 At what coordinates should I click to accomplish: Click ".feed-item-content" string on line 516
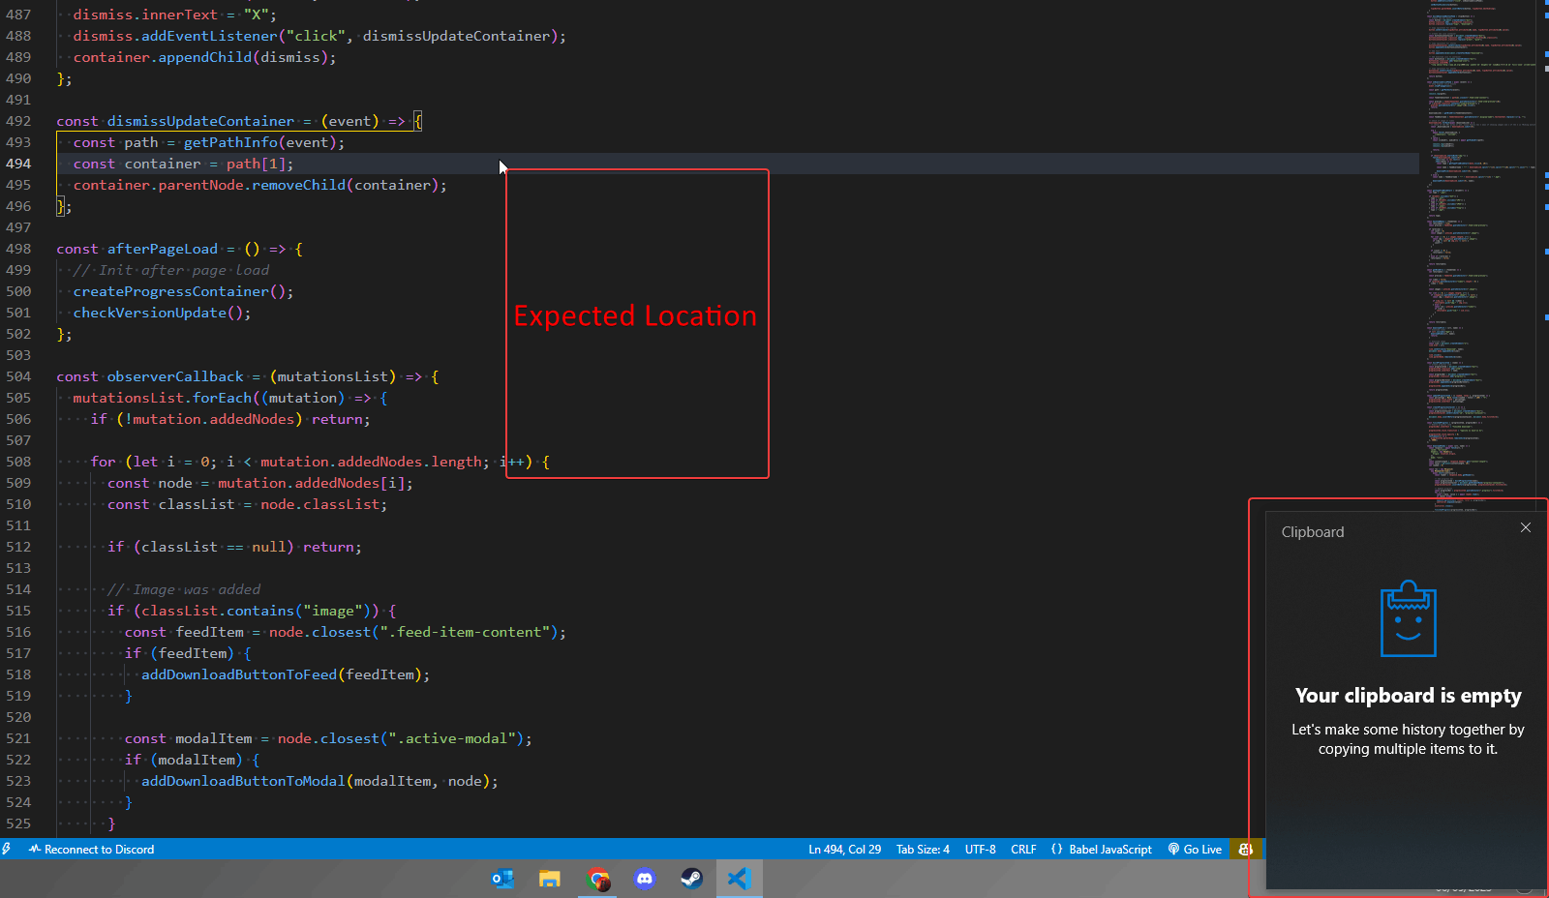(465, 632)
